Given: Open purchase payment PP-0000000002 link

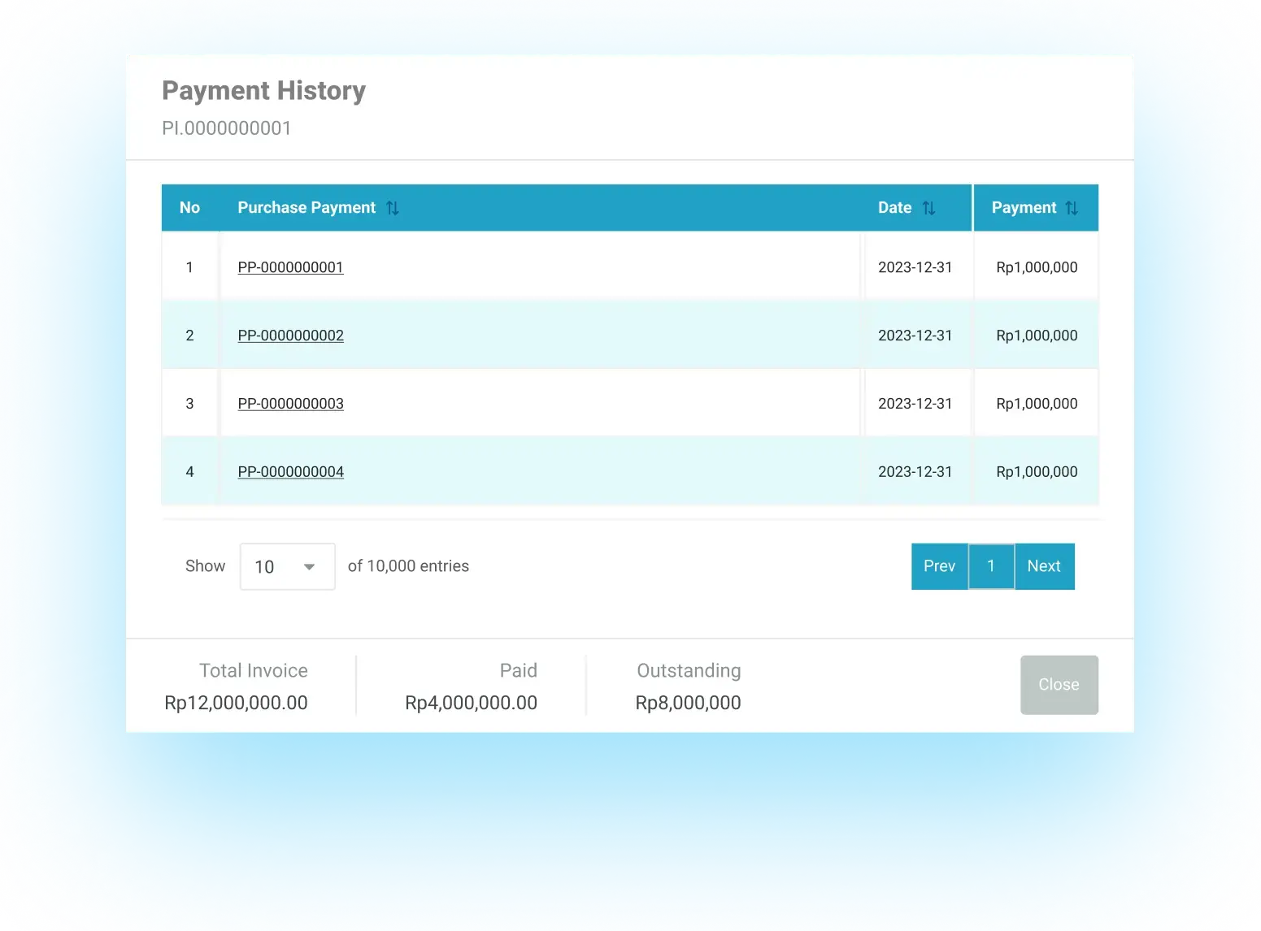Looking at the screenshot, I should (290, 336).
